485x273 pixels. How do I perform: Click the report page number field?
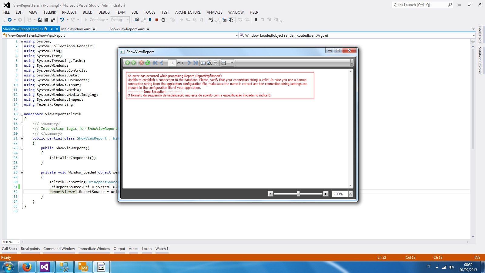click(x=172, y=63)
